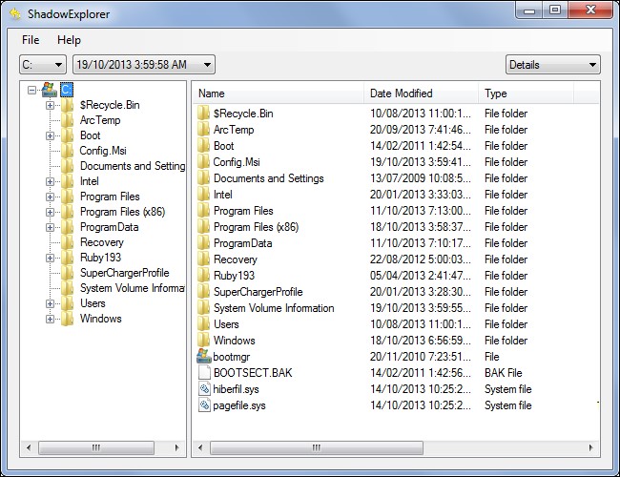Click tree pane scrollbar right arrow

click(x=176, y=447)
